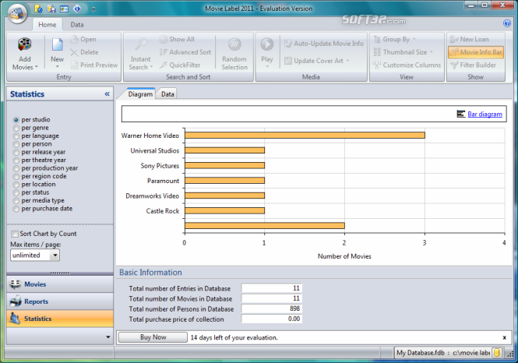This screenshot has width=518, height=363.
Task: Select the per production year option
Action: click(x=16, y=168)
